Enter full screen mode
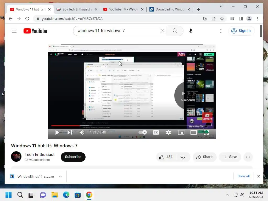The image size is (268, 201). point(206,132)
